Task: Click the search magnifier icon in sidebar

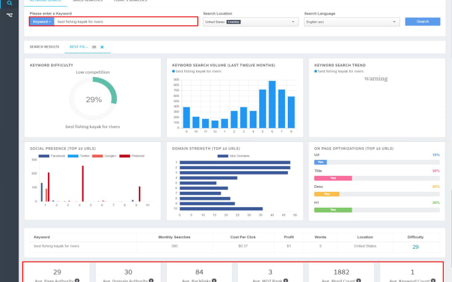Action: click(9, 3)
